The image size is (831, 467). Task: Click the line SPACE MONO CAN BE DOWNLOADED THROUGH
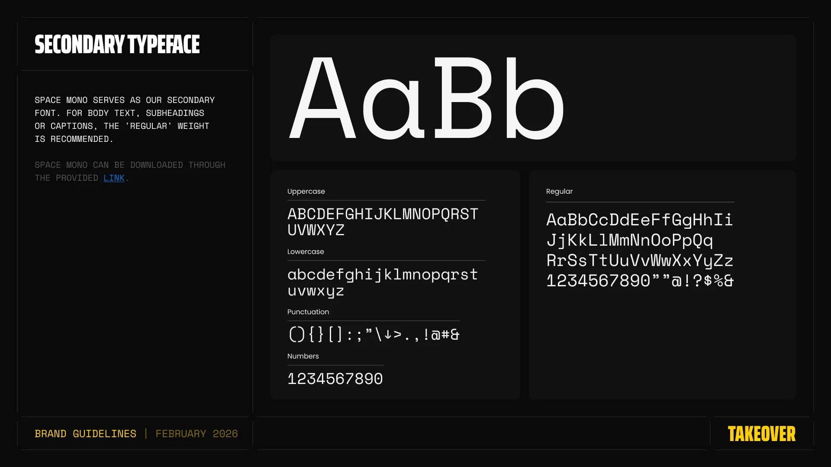pyautogui.click(x=130, y=165)
